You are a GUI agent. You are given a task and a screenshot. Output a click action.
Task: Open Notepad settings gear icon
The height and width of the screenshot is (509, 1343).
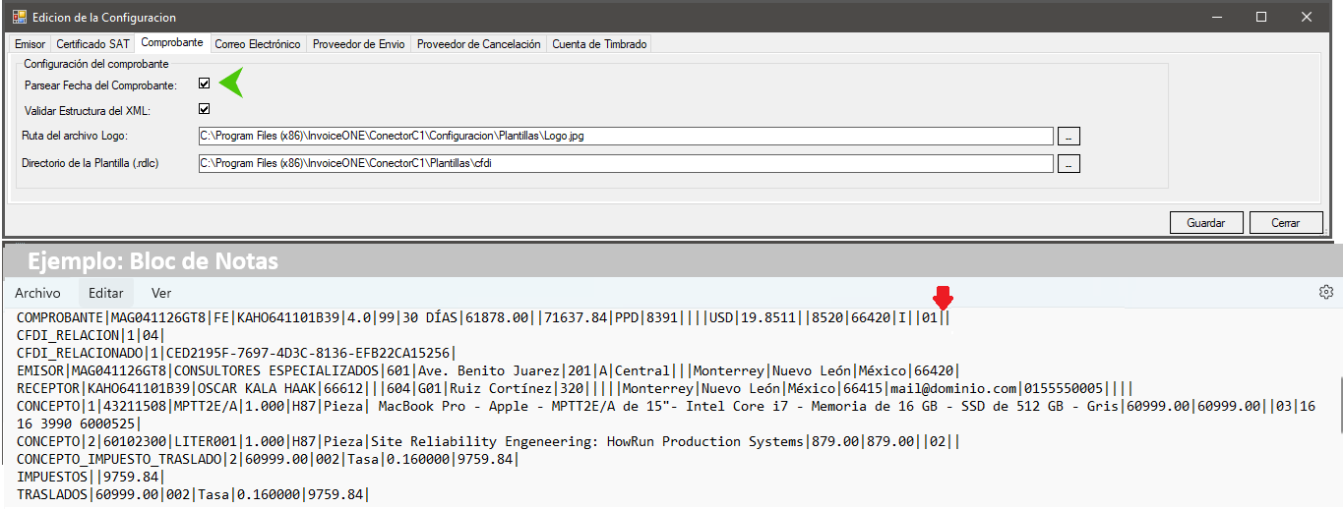[x=1325, y=292]
